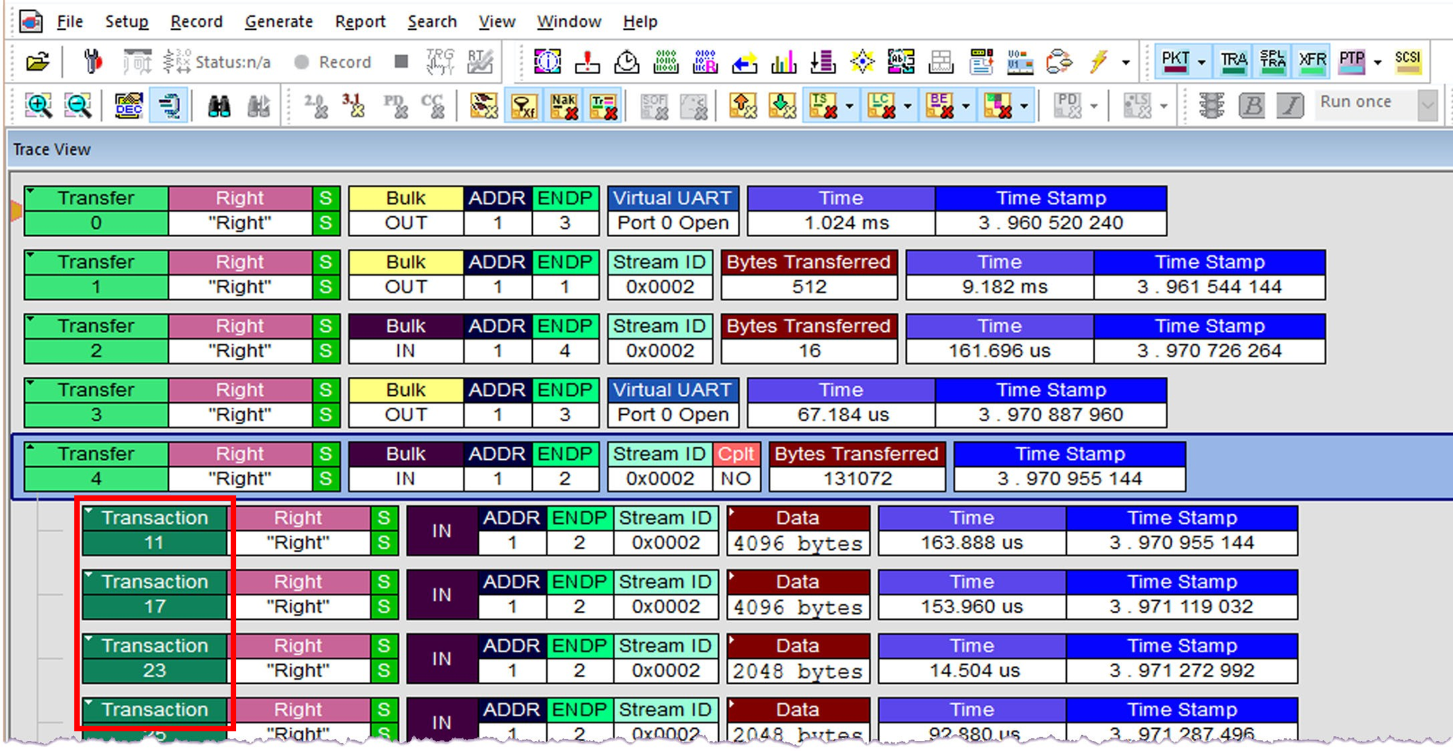Image resolution: width=1453 pixels, height=751 pixels.
Task: Click the recording options wrench icon
Action: coord(93,62)
